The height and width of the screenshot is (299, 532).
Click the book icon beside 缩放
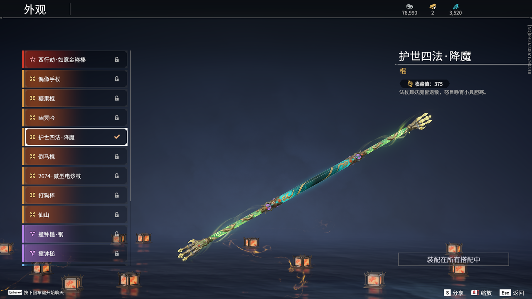tap(475, 293)
